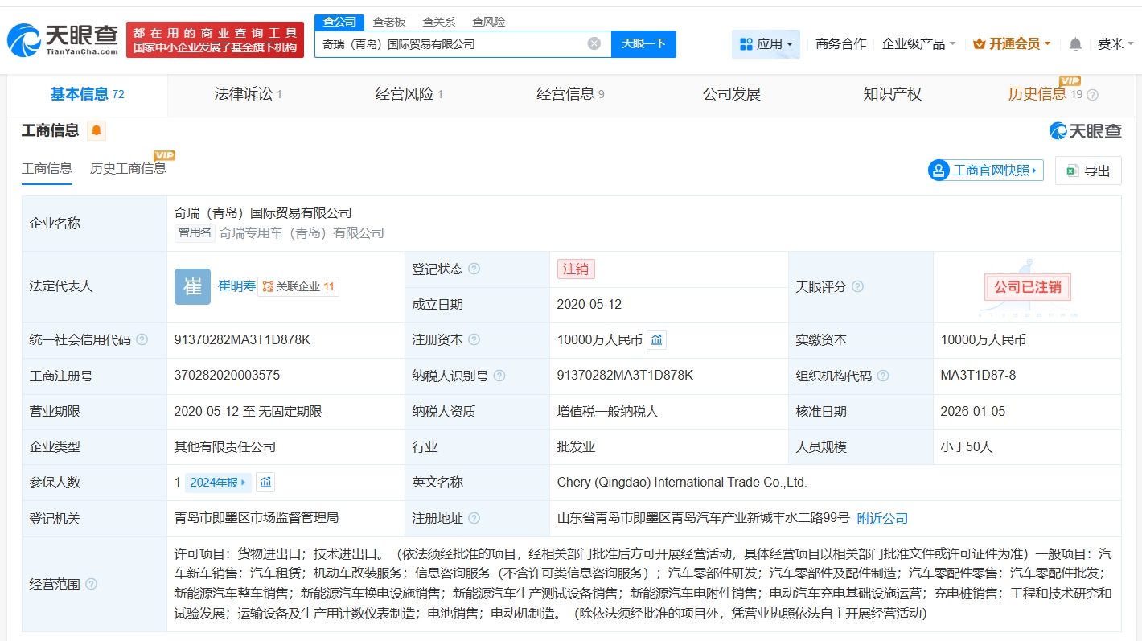This screenshot has height=641, width=1142.
Task: Click the 天眼一下 search button
Action: click(x=643, y=43)
